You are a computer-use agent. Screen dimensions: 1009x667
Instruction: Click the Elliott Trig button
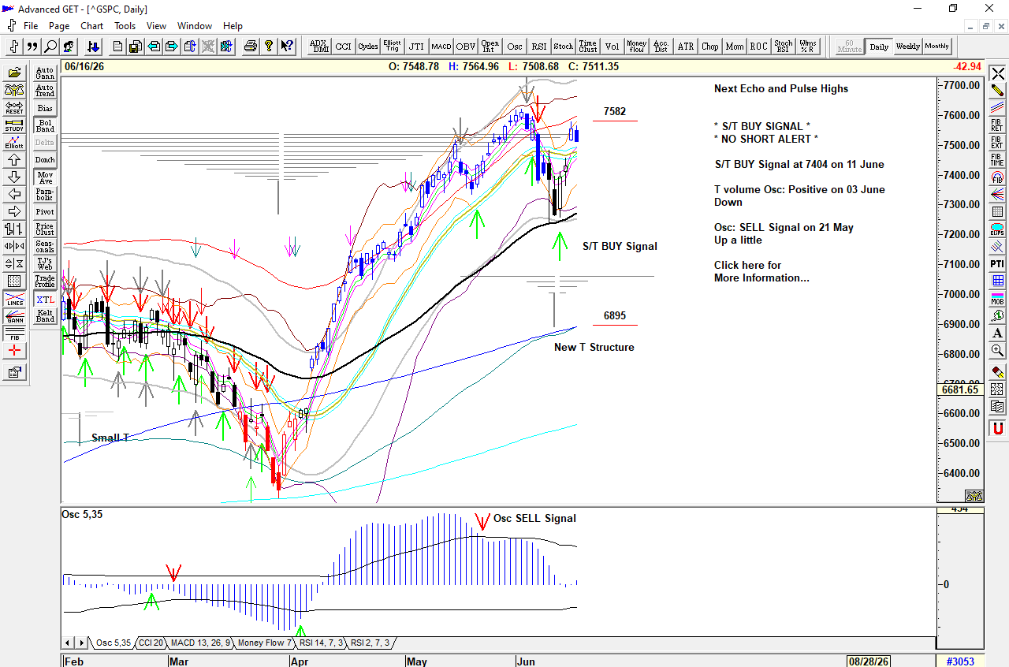click(392, 47)
